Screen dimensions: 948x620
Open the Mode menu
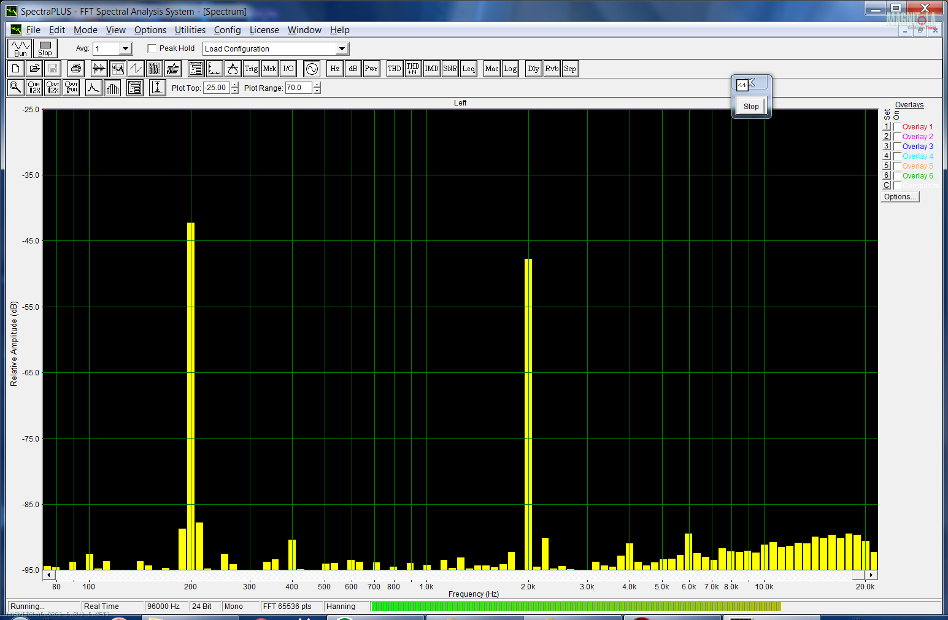pos(85,30)
